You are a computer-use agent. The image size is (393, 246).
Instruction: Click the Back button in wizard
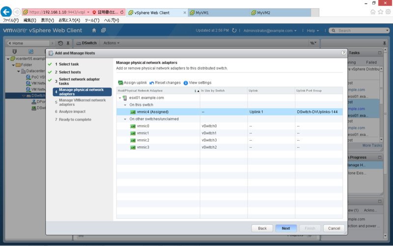262,228
